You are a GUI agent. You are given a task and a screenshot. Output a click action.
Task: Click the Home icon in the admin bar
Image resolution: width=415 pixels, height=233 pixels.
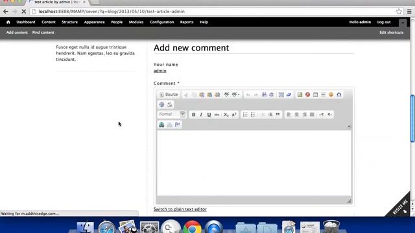click(8, 22)
